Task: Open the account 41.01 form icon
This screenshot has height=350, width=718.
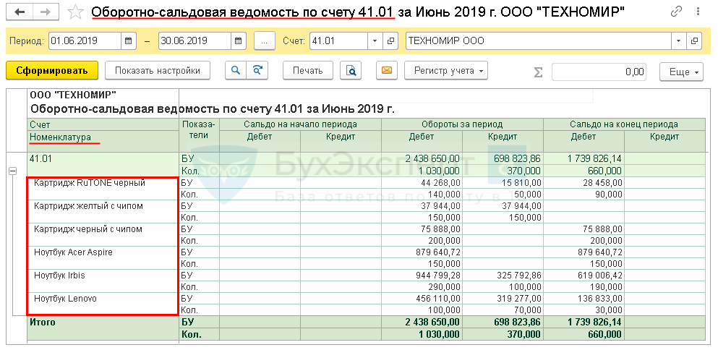Action: (391, 41)
